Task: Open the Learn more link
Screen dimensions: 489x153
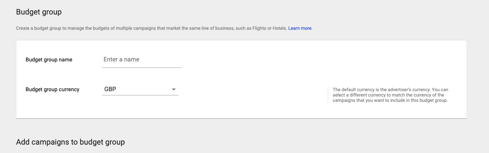Action: point(300,28)
